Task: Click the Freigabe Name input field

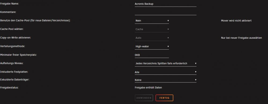Action: click(x=165, y=4)
